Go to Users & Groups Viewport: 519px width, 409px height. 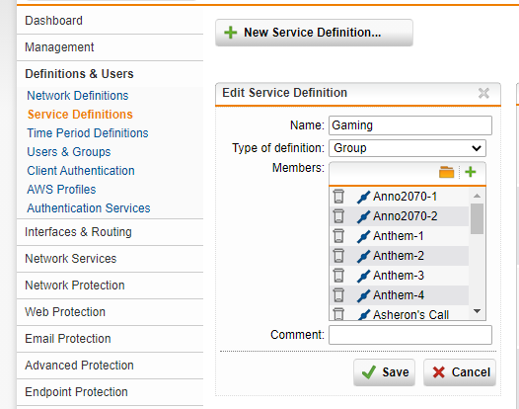(x=69, y=152)
